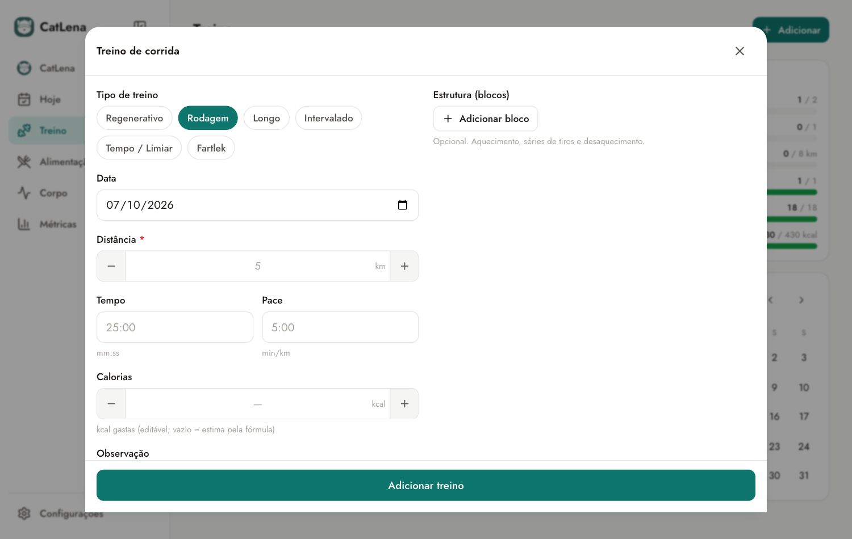Click the Alimentação fork-and-knife icon

click(24, 162)
